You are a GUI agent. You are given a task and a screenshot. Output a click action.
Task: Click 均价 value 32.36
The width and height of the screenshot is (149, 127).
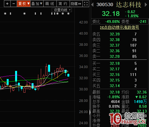[142, 92]
